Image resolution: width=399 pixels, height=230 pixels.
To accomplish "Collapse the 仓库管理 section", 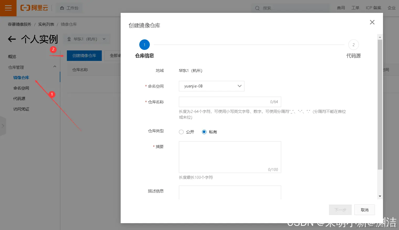I will [55, 66].
